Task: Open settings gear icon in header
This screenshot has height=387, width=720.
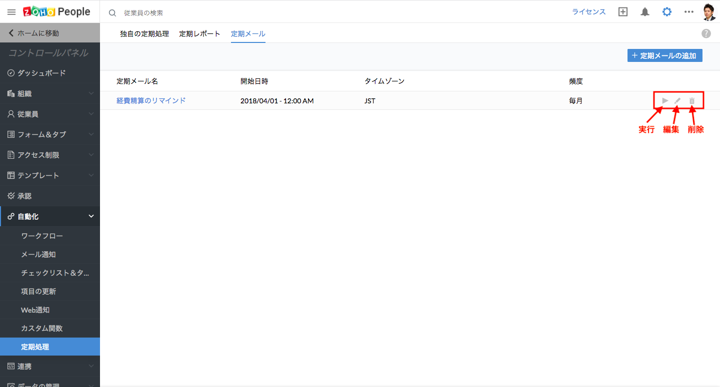Action: 667,12
